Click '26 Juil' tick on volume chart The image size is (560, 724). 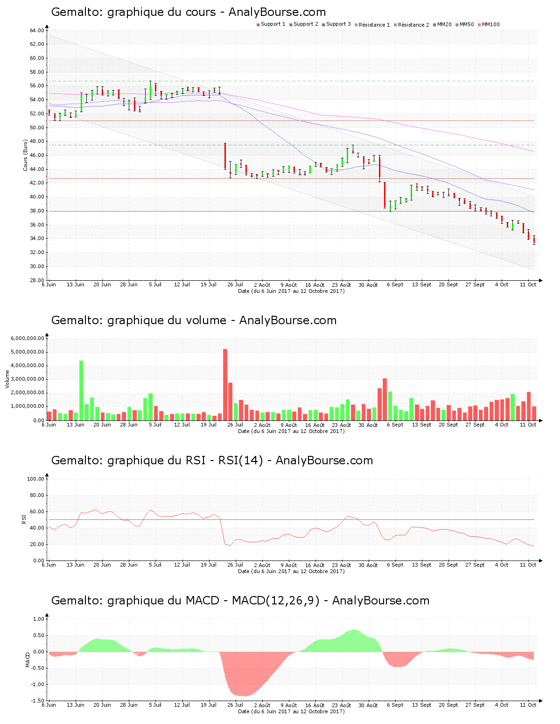pyautogui.click(x=235, y=425)
